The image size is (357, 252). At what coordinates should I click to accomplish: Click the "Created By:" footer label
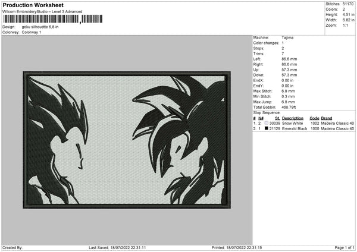click(12, 248)
